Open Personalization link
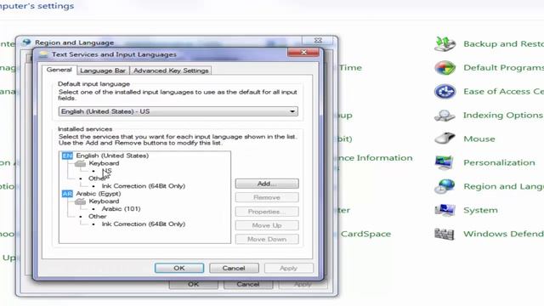The height and width of the screenshot is (306, 544). click(x=499, y=162)
